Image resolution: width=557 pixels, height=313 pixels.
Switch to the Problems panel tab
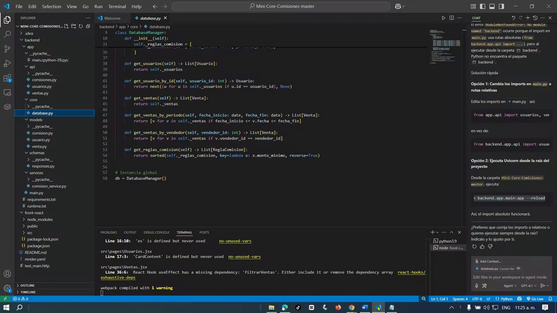[x=108, y=233]
